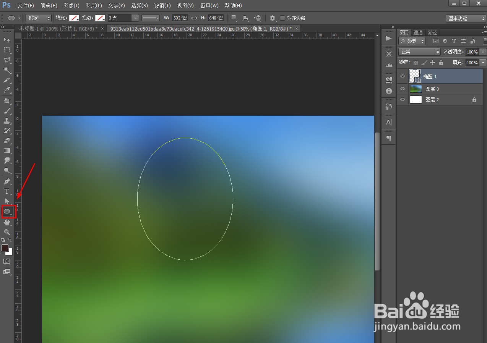Toggle Quick Mask mode

coord(7,261)
